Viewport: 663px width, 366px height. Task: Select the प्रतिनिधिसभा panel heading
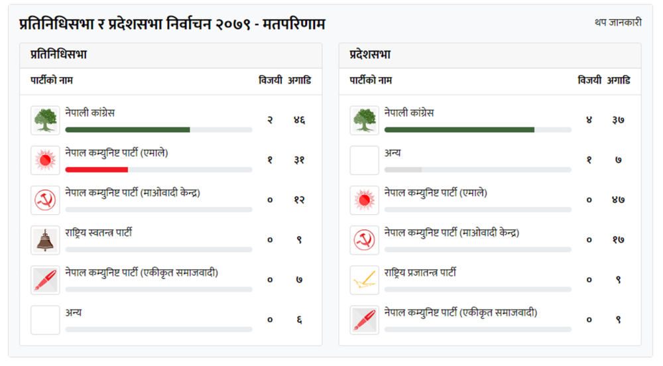tap(58, 54)
